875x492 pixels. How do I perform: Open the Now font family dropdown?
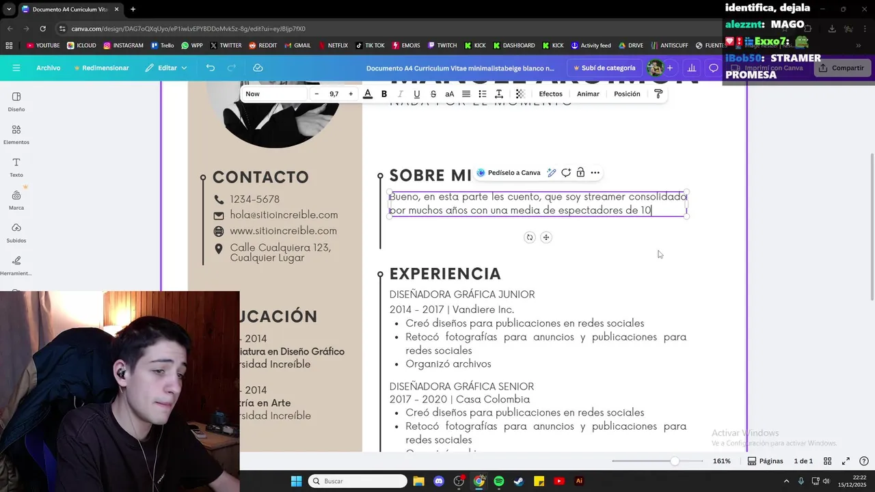(x=273, y=94)
